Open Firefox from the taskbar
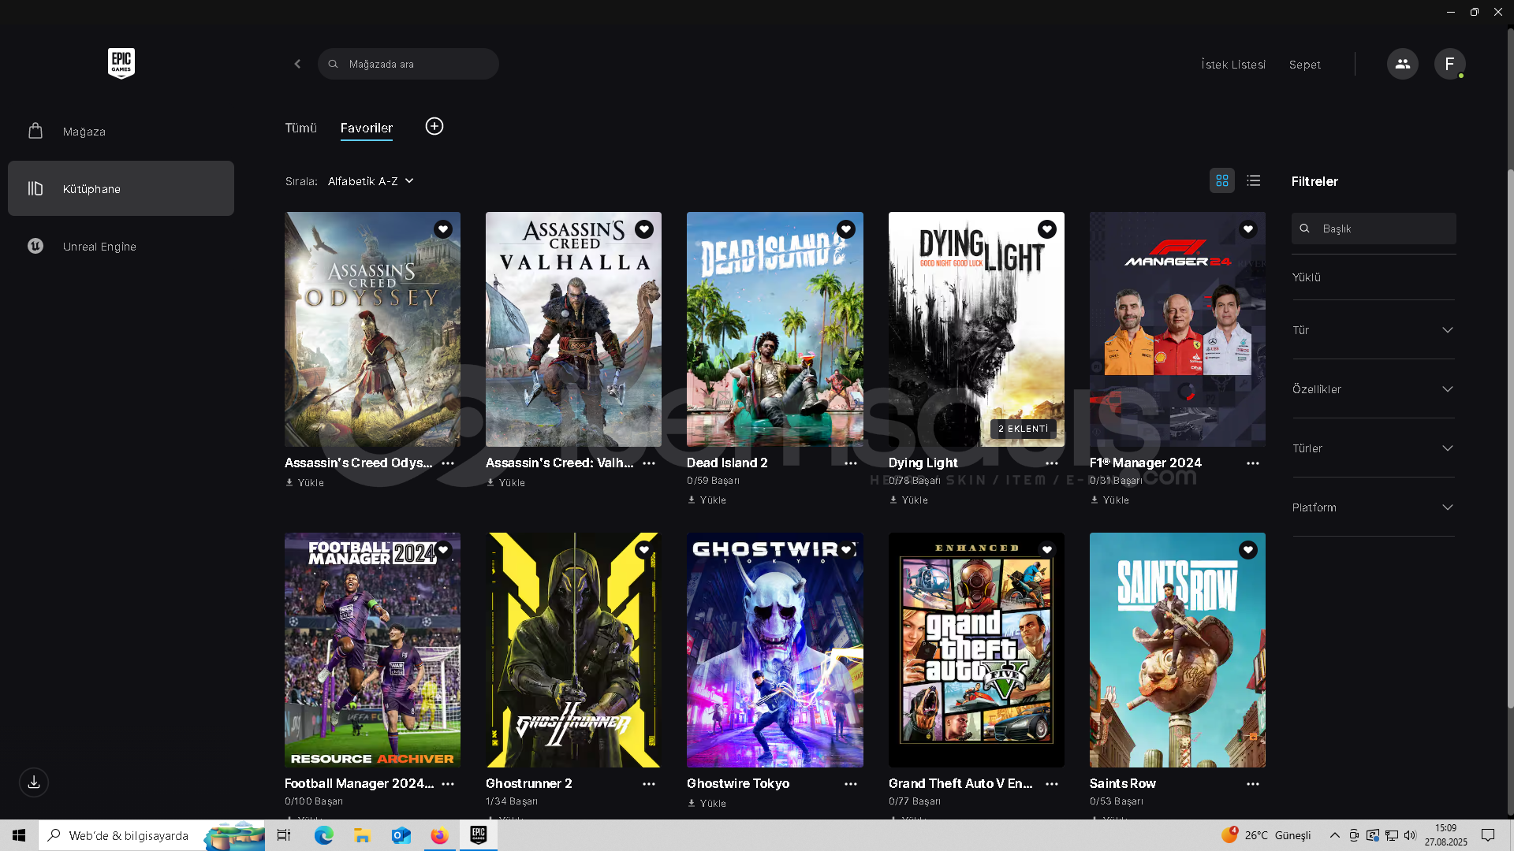 pyautogui.click(x=439, y=835)
